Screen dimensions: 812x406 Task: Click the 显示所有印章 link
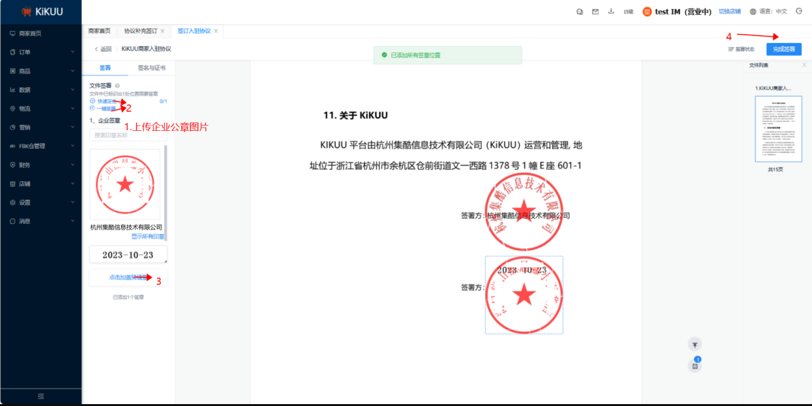pyautogui.click(x=148, y=237)
